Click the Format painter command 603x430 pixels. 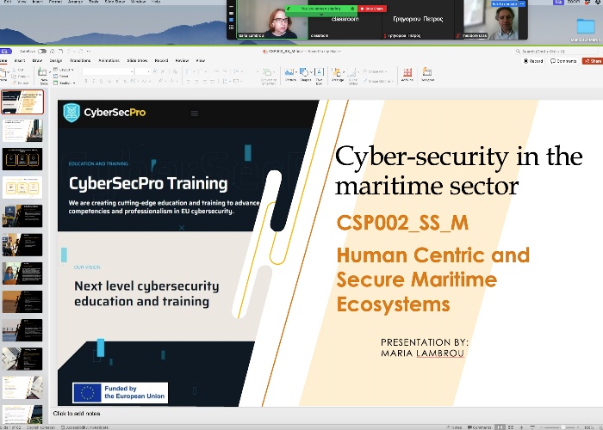(x=21, y=83)
